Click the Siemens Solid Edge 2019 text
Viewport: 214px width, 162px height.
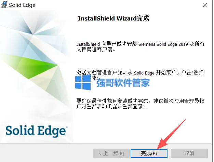163,44
